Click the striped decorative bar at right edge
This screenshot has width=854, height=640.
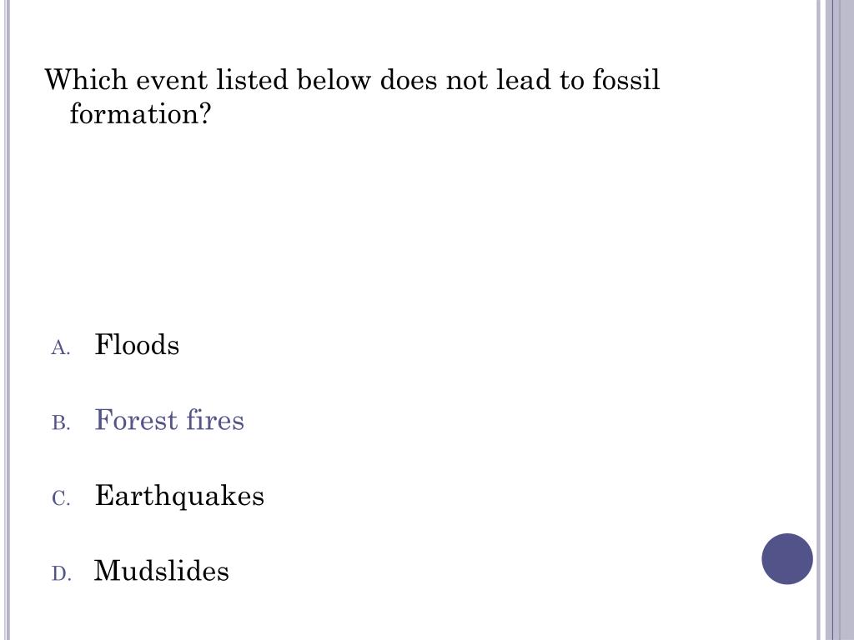click(x=836, y=320)
